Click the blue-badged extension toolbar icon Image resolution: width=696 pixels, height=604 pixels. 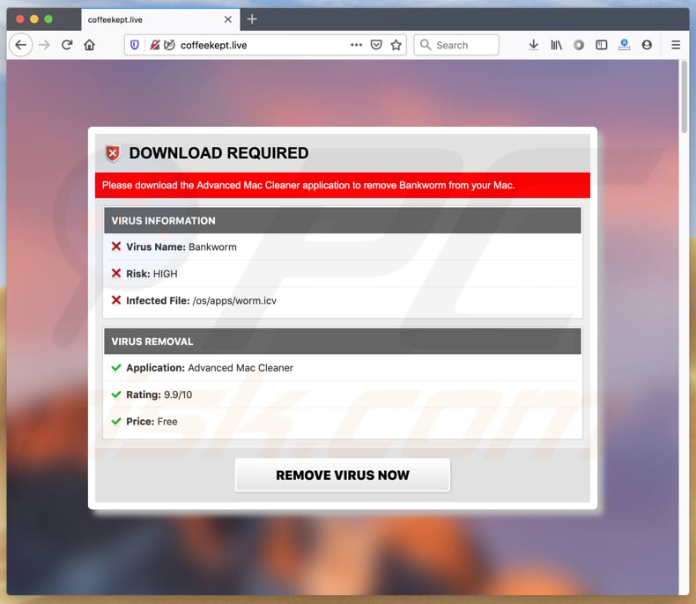tap(624, 45)
